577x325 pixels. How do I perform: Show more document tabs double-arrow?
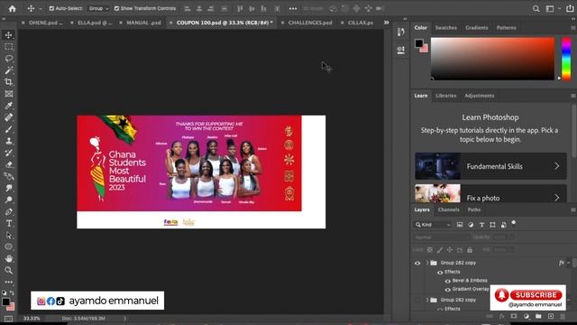(x=386, y=23)
